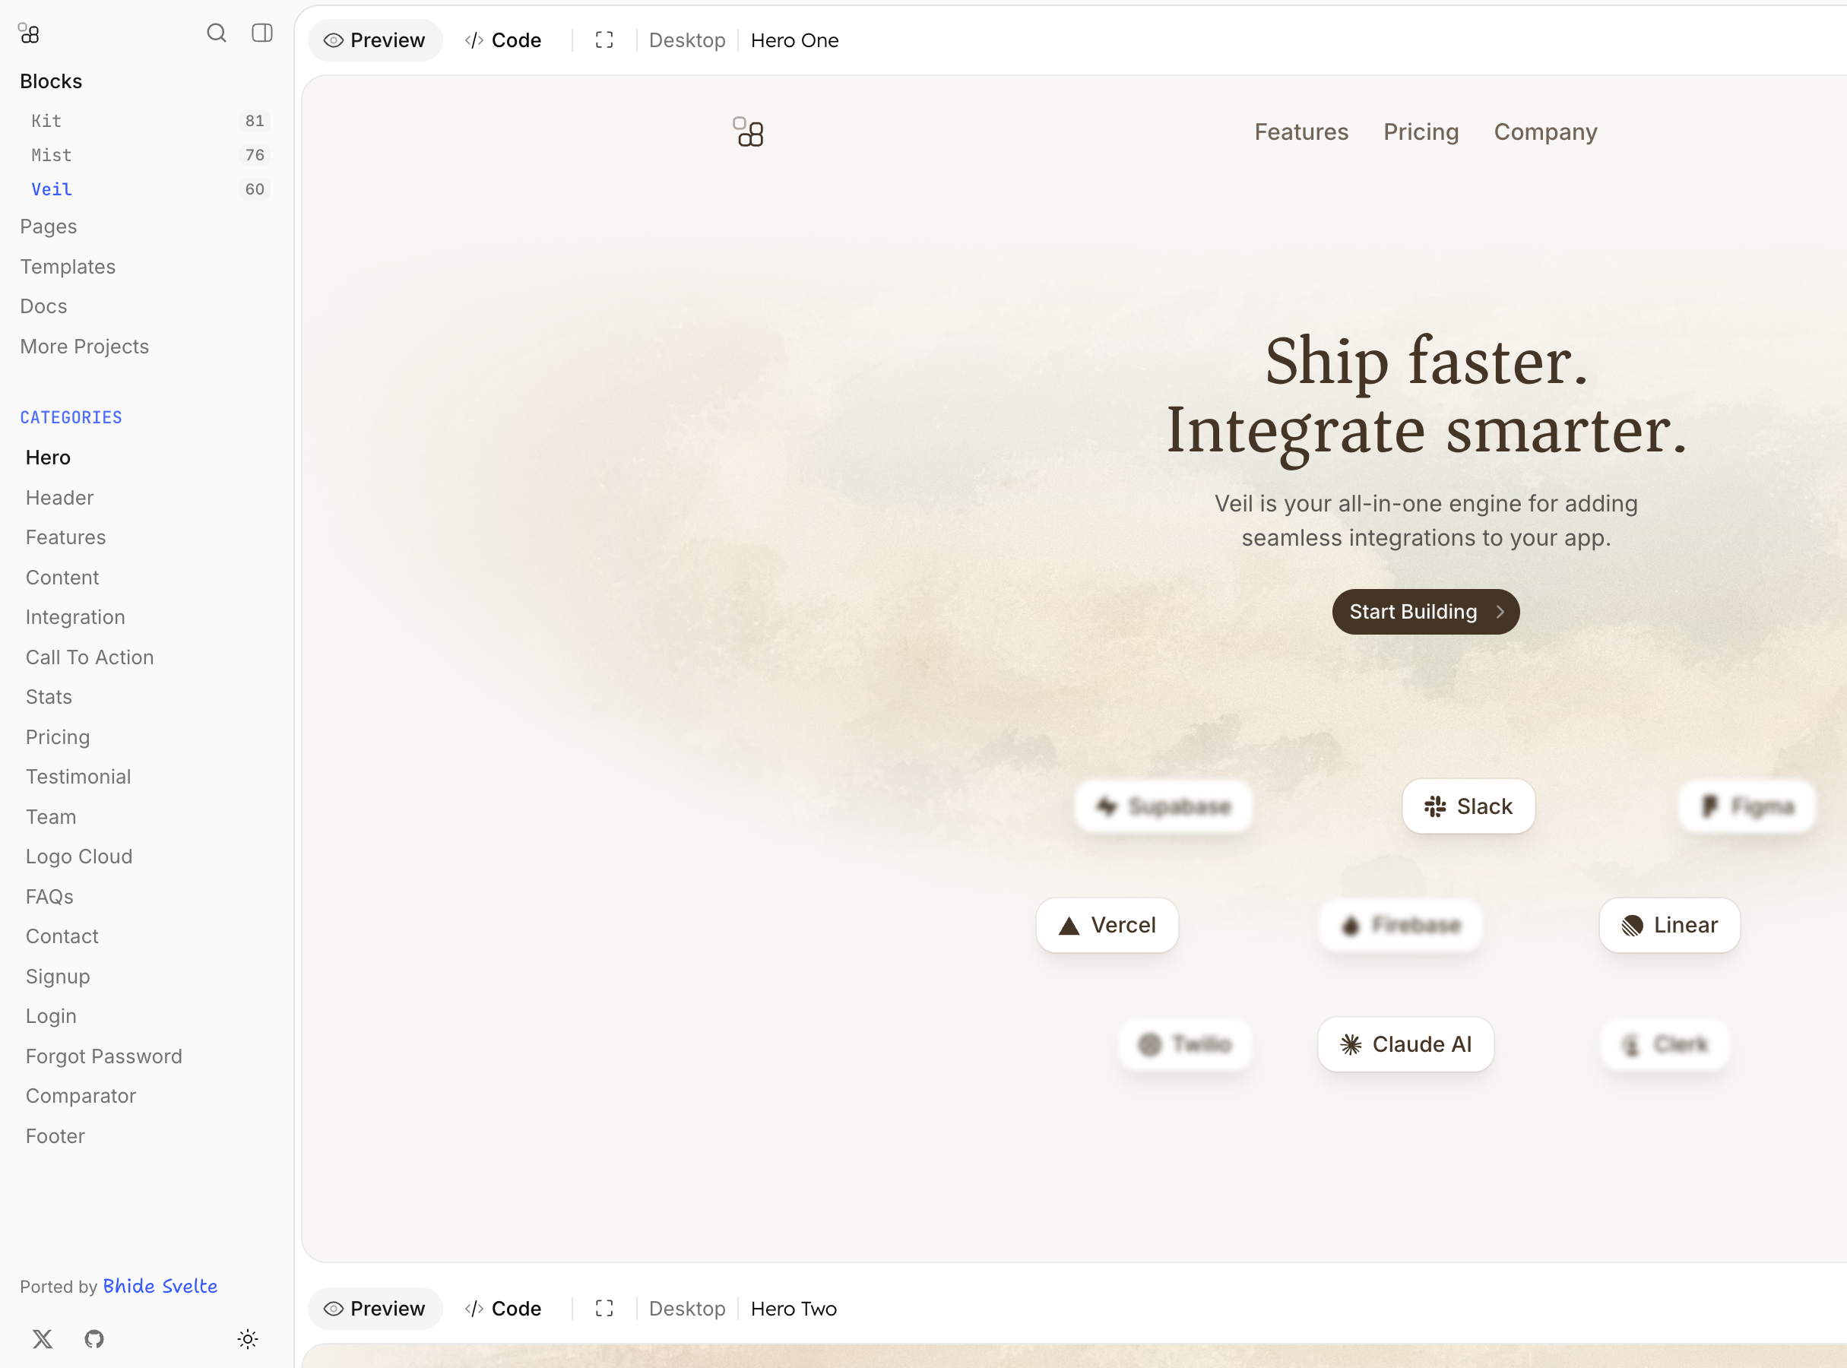Select the Claude AI integration chip

(1405, 1044)
